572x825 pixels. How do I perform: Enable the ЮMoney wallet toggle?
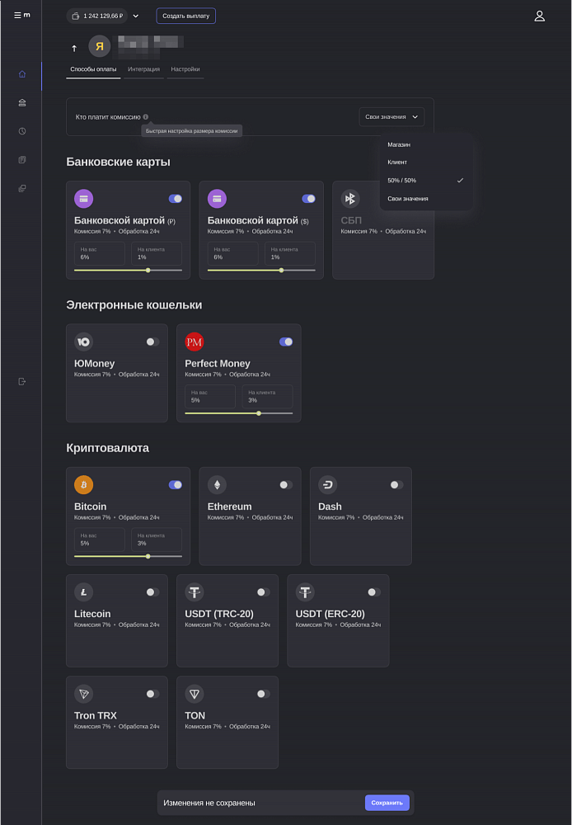[152, 342]
